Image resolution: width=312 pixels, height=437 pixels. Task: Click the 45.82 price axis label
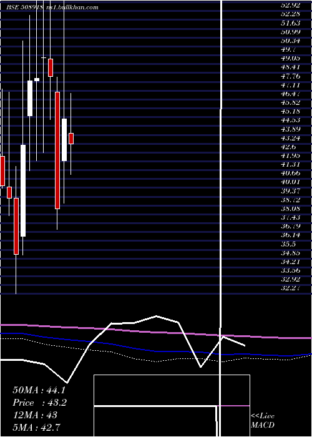coord(291,102)
